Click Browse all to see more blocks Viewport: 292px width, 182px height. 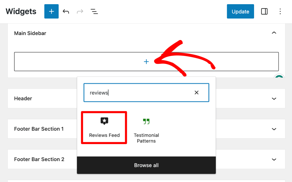(x=146, y=165)
